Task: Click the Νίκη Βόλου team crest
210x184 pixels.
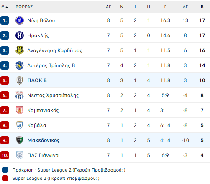Action: click(20, 20)
